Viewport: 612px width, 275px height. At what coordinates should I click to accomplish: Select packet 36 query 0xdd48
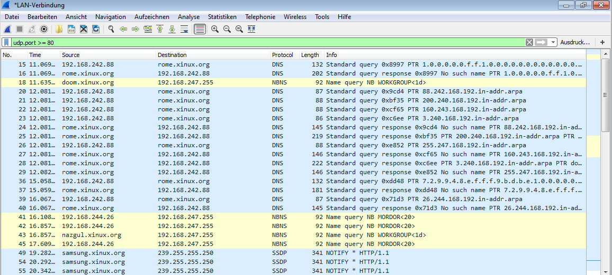pyautogui.click(x=293, y=181)
